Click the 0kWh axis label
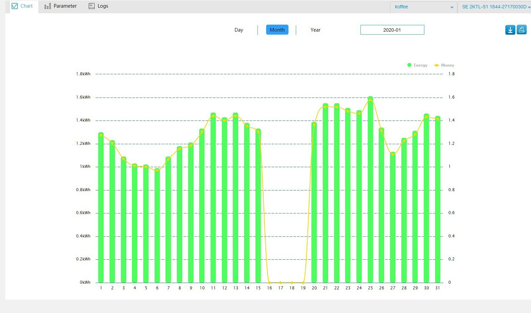The width and height of the screenshot is (531, 313). (85, 282)
